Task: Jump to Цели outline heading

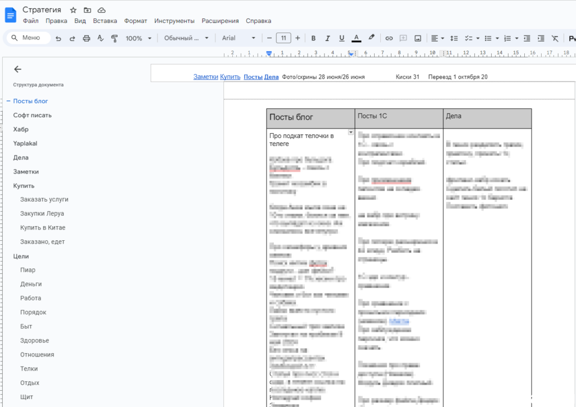Action: click(21, 257)
